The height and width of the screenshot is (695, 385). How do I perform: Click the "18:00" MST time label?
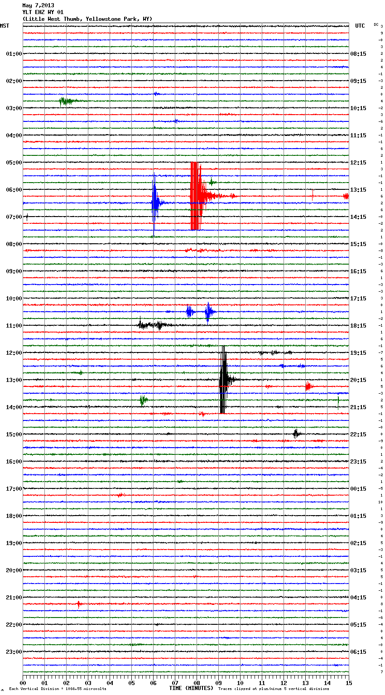point(14,516)
